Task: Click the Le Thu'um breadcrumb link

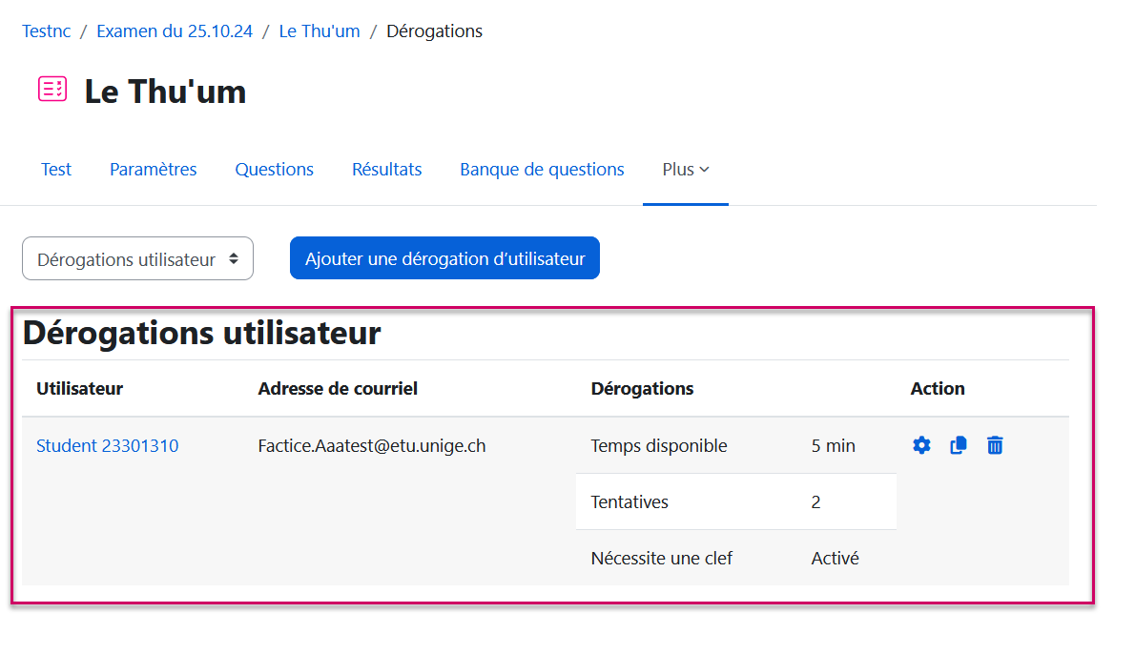Action: coord(320,31)
